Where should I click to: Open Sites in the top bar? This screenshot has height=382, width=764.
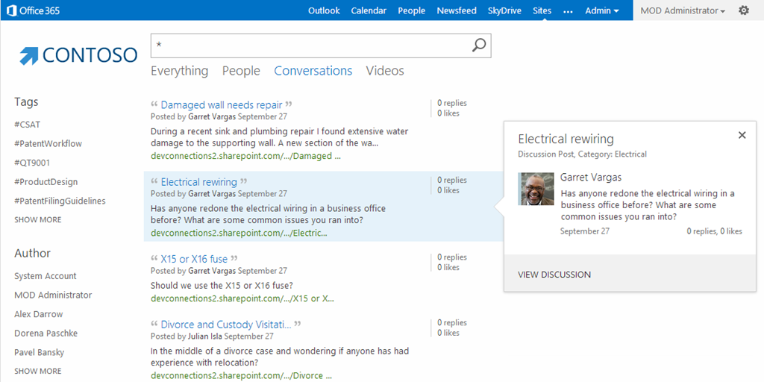coord(542,10)
